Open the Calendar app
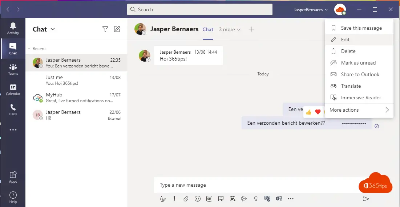This screenshot has height=207, width=400. 13,90
